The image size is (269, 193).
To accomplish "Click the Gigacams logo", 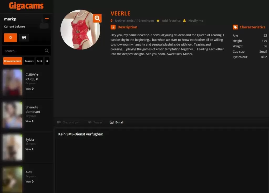I will (x=26, y=6).
